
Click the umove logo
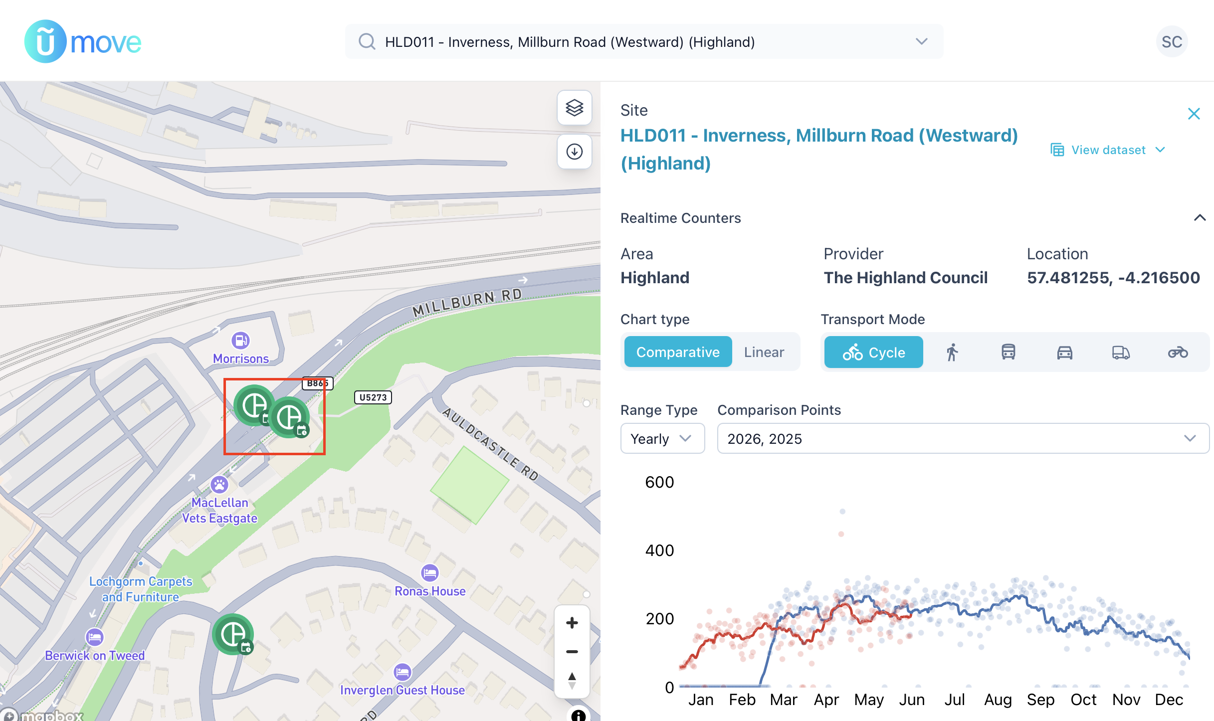coord(83,41)
